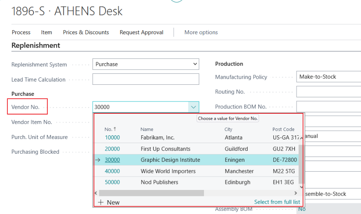This screenshot has height=214, width=361.
Task: Click the Edinburgh city cell
Action: coord(237,182)
